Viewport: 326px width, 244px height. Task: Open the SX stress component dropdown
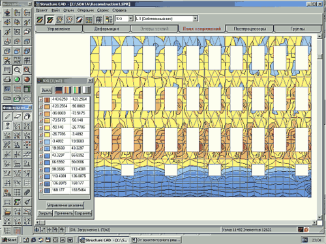[130, 19]
